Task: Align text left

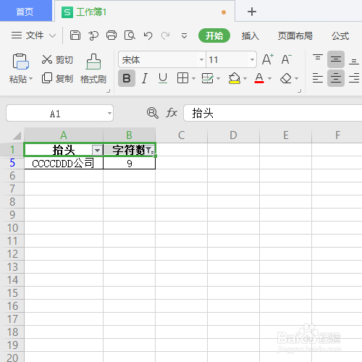Action: click(x=318, y=78)
